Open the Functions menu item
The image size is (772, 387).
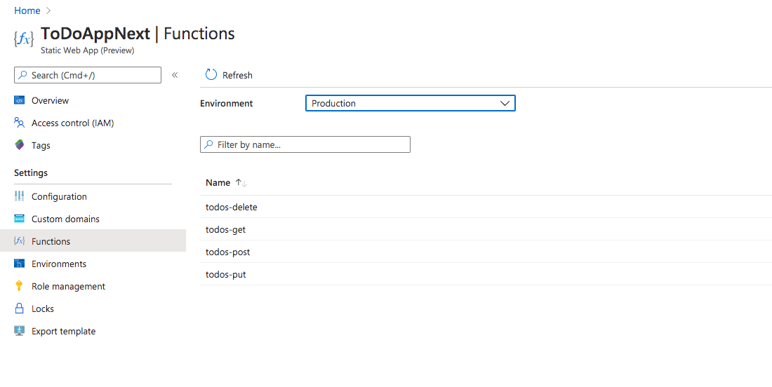click(51, 241)
